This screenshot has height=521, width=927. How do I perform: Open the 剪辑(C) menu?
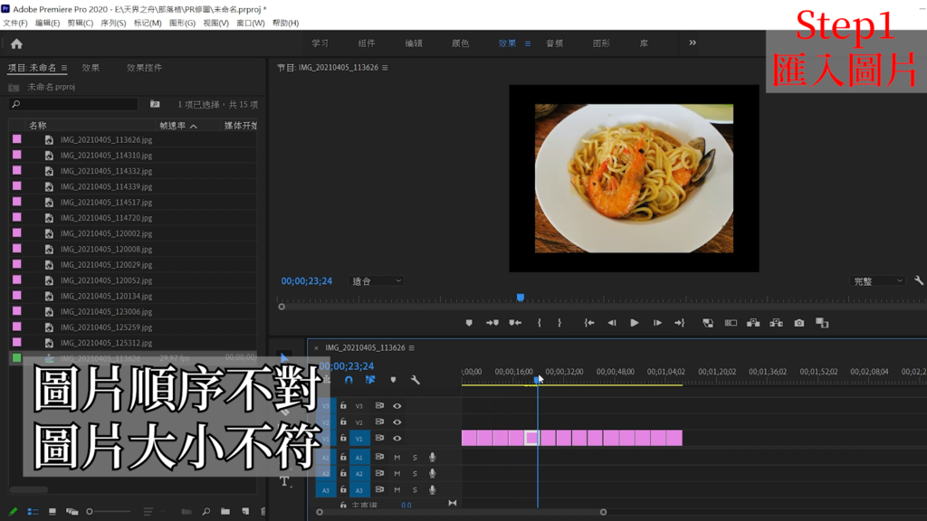coord(81,23)
